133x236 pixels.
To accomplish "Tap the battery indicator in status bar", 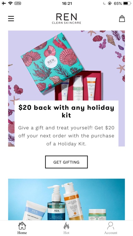I will (x=127, y=3).
